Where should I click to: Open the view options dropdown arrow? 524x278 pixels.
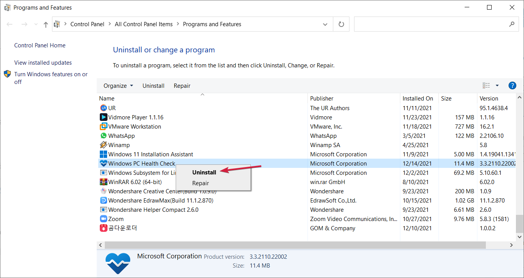[x=497, y=85]
